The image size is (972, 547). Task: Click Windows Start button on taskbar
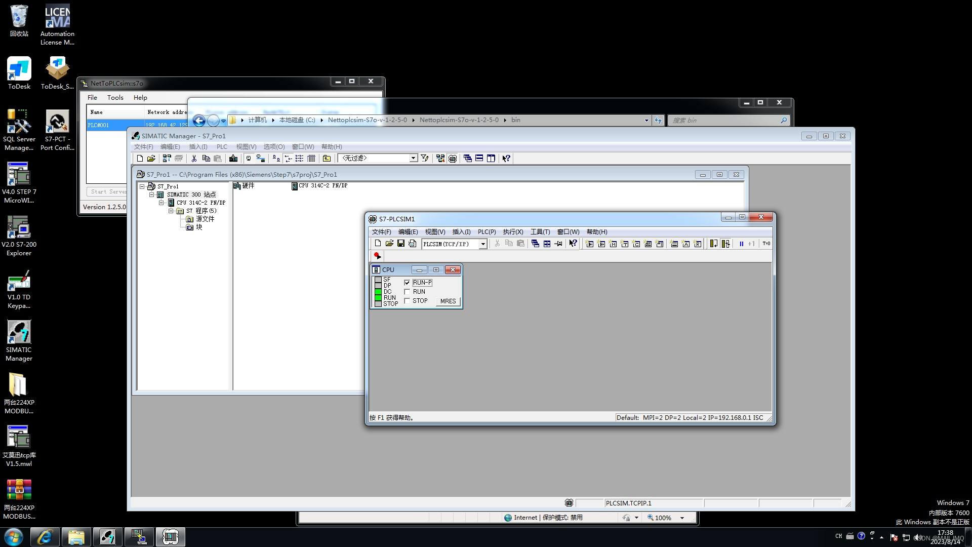tap(14, 537)
